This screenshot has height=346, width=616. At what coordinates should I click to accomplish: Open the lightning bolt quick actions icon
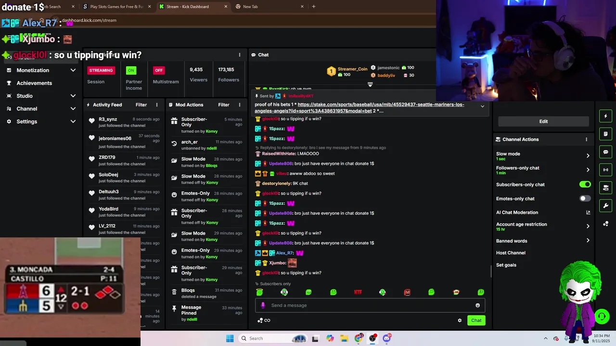point(606,116)
